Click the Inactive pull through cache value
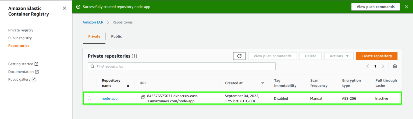 [x=382, y=99]
